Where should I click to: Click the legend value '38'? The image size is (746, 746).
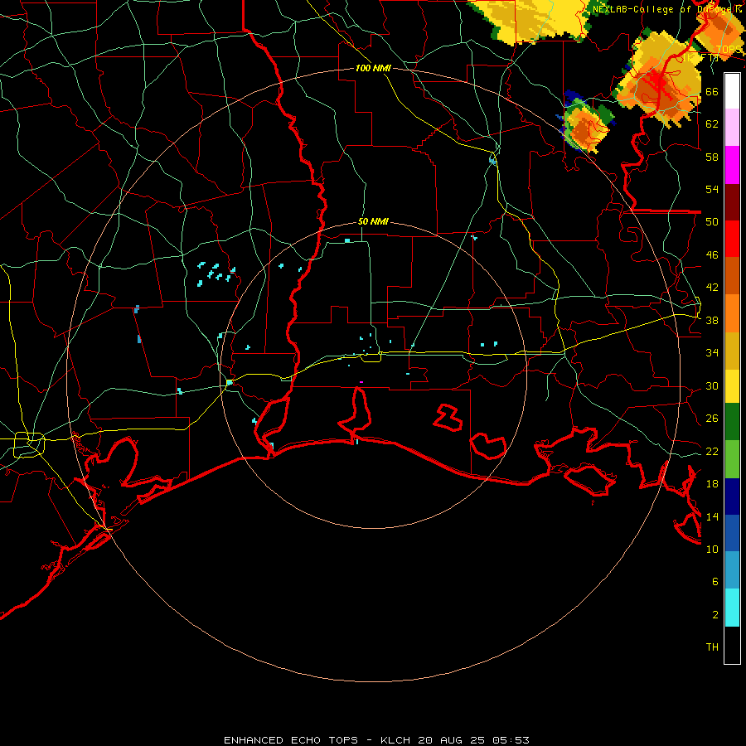pos(712,321)
